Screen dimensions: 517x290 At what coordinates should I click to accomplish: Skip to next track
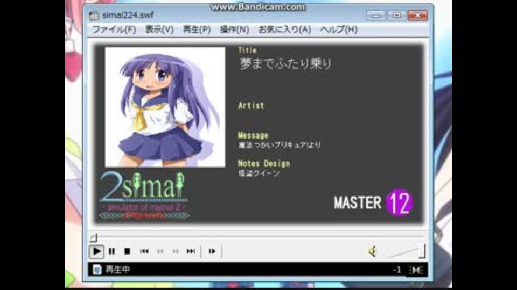click(191, 251)
